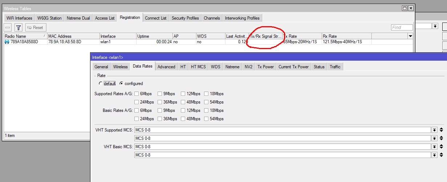The image size is (447, 182).
Task: Open the Traffic tab
Action: tap(335, 66)
